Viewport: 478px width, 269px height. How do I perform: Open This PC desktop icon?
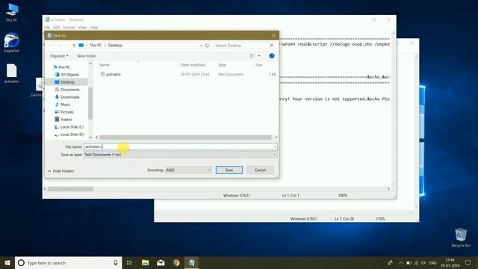click(x=12, y=12)
